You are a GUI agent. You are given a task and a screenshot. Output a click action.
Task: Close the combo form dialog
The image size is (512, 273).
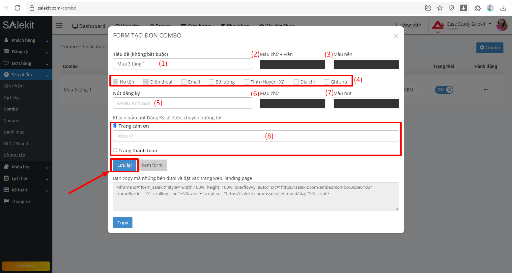[396, 36]
